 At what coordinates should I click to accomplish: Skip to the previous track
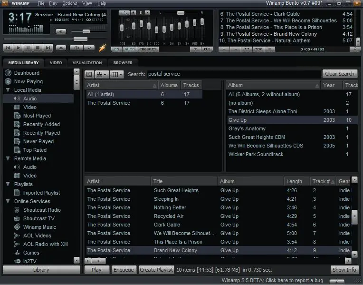(x=8, y=48)
